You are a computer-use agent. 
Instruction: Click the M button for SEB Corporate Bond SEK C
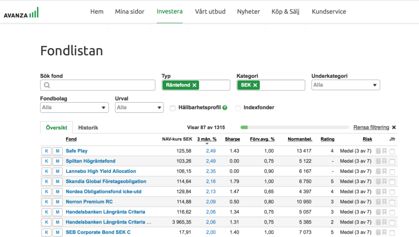tap(58, 232)
